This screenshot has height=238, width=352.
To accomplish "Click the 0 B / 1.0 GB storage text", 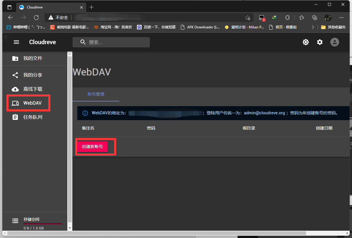I will point(34,228).
